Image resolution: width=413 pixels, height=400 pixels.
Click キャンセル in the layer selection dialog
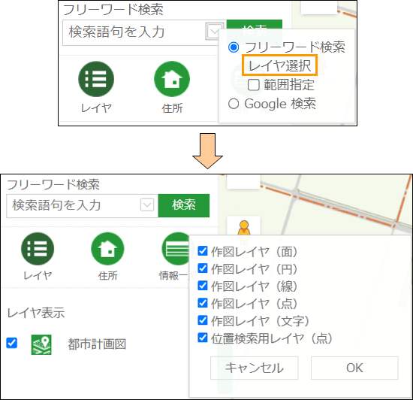254,368
